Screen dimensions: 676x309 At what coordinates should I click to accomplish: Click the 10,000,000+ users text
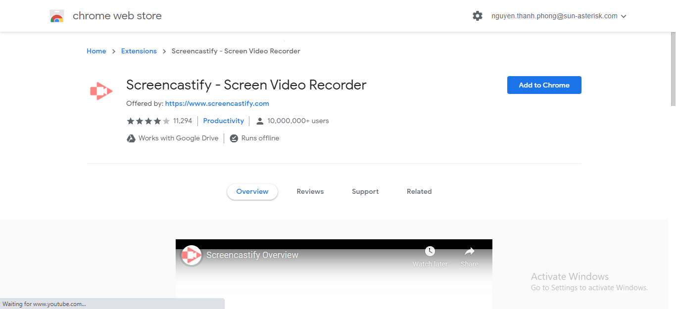[x=298, y=121]
